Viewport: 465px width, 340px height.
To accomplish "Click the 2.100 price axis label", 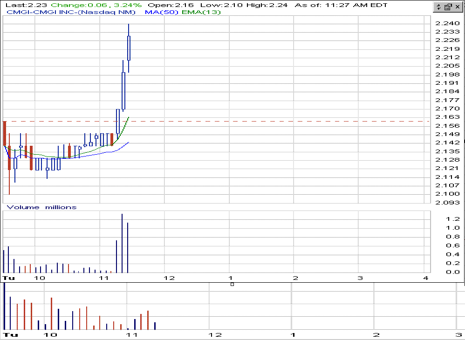I will 447,194.
